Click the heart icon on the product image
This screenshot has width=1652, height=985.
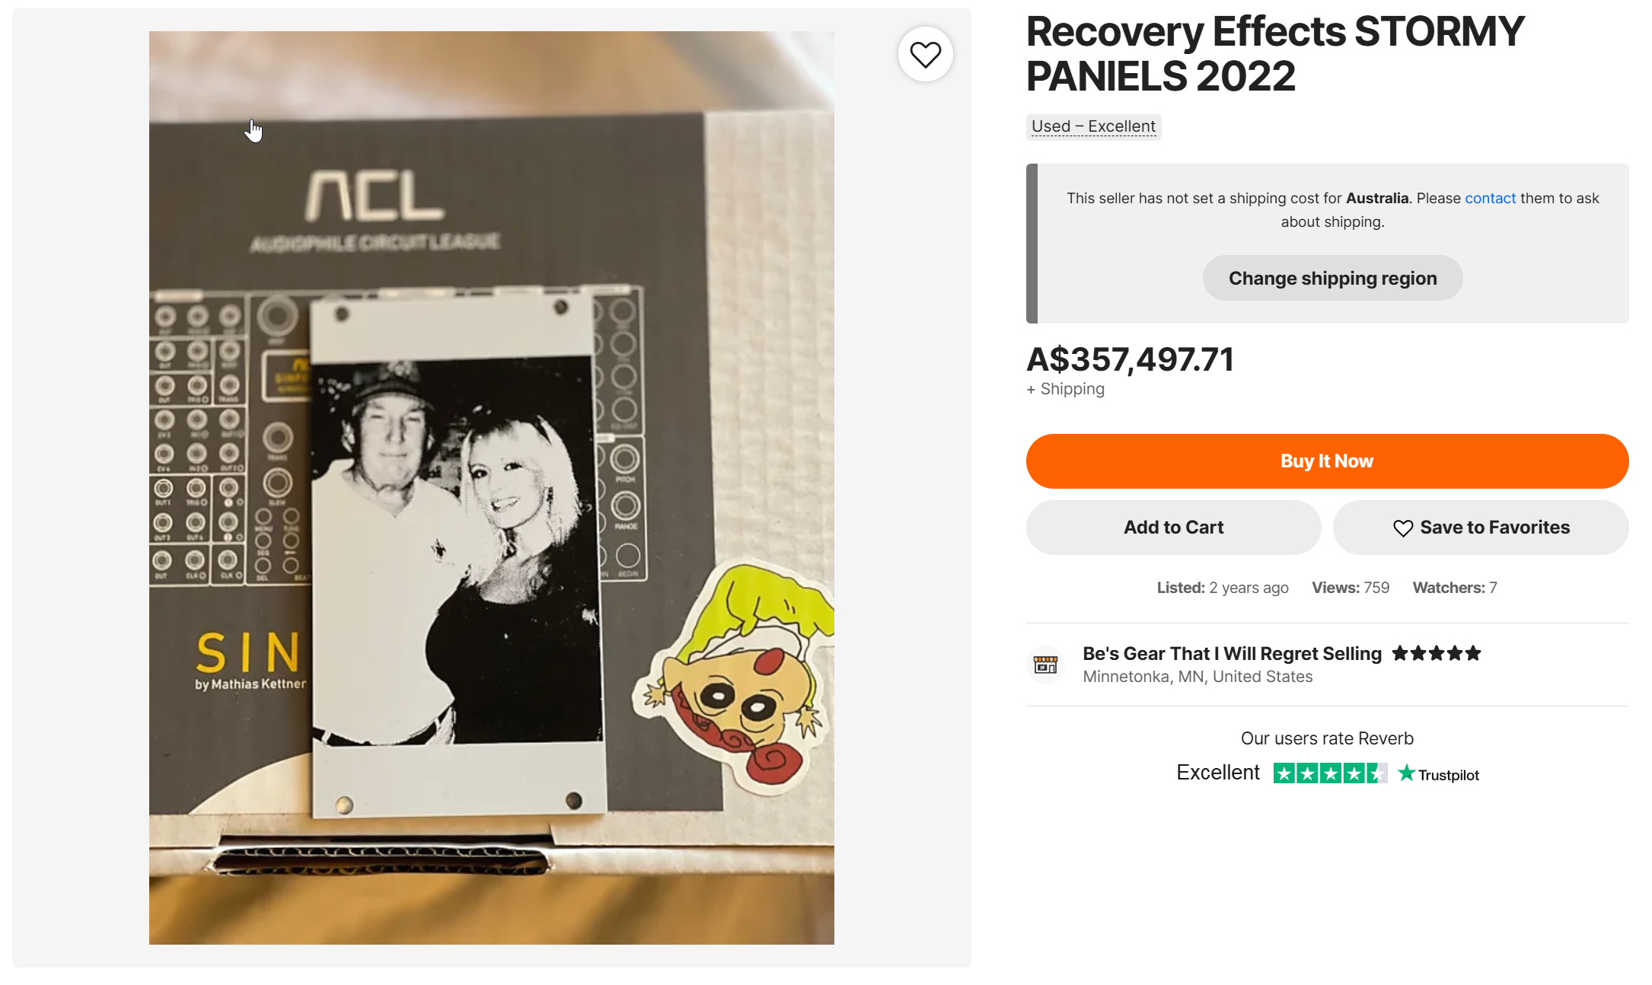pyautogui.click(x=925, y=55)
